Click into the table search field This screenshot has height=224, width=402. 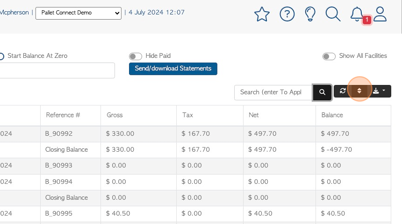click(273, 92)
